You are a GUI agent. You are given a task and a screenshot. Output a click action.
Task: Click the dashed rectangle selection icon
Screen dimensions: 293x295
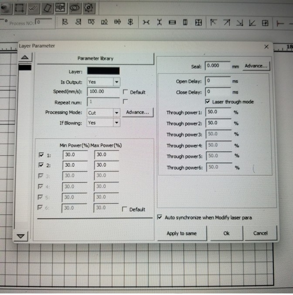(x=19, y=8)
